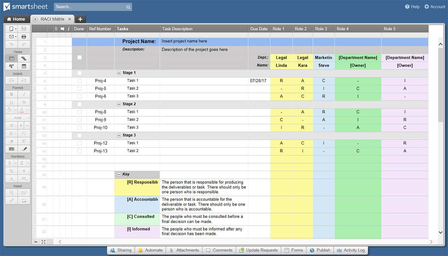Switch to Calendar view
Image resolution: width=448 pixels, height=256 pixels.
click(x=24, y=66)
